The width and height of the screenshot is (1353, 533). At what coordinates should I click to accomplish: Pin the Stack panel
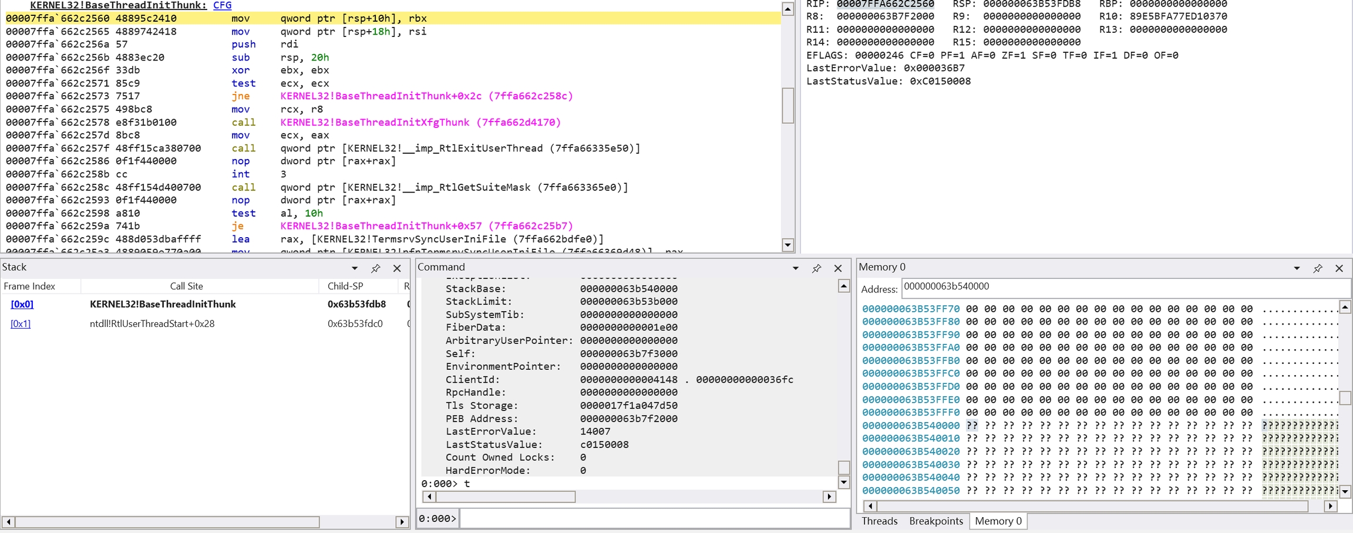tap(375, 268)
